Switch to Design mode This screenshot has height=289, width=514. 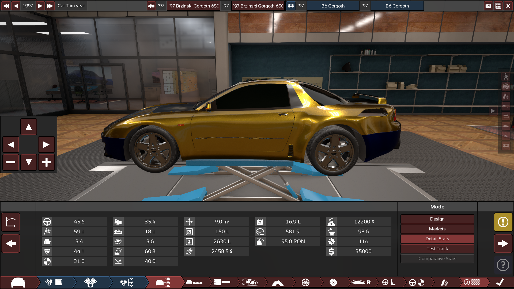pyautogui.click(x=437, y=219)
